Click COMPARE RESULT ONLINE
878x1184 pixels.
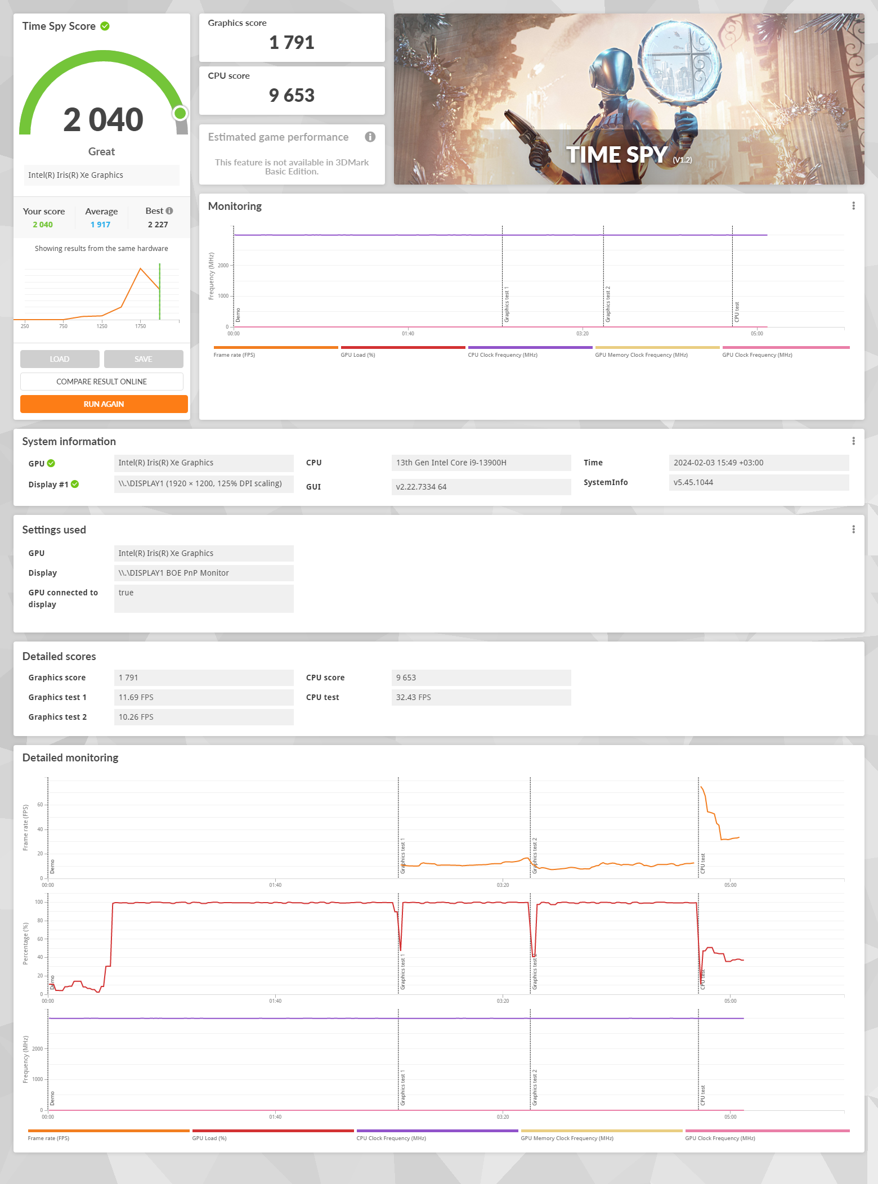(102, 382)
